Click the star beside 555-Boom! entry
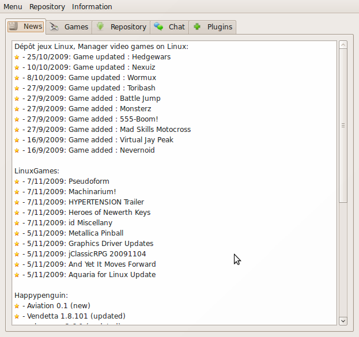This screenshot has height=337, width=359. click(17, 119)
